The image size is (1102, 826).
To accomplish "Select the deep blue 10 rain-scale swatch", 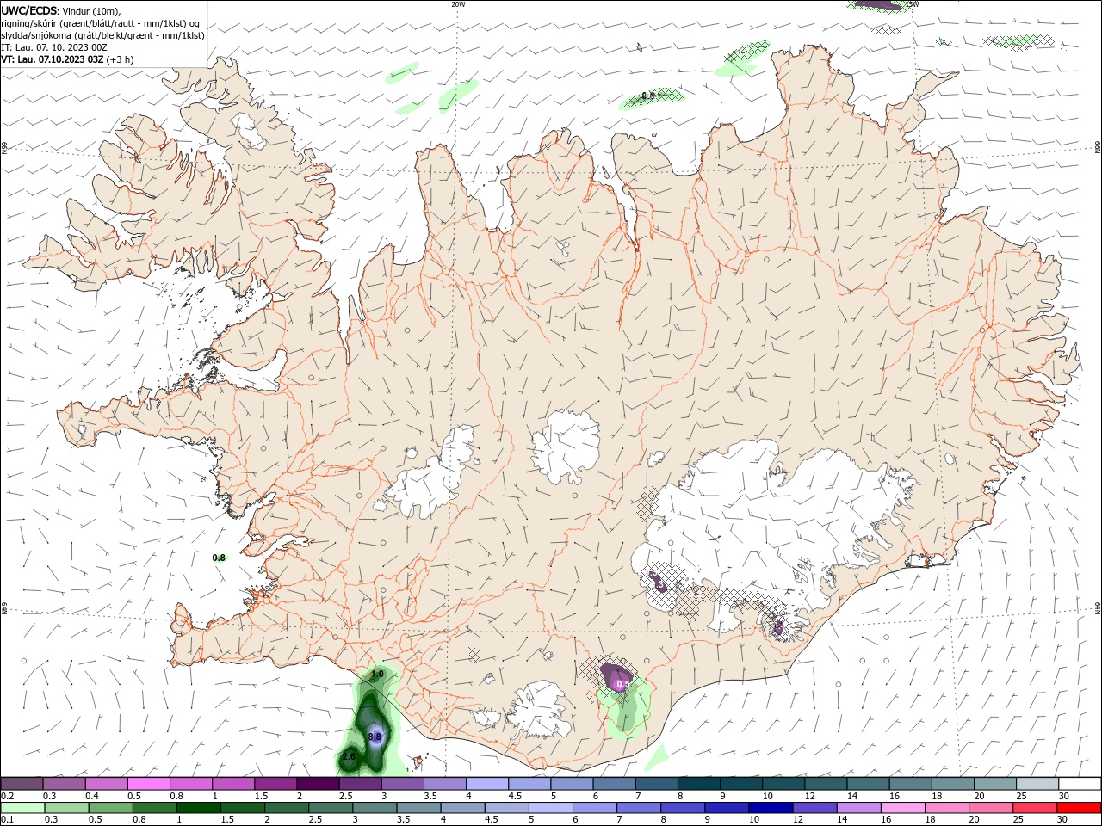I will pyautogui.click(x=771, y=808).
